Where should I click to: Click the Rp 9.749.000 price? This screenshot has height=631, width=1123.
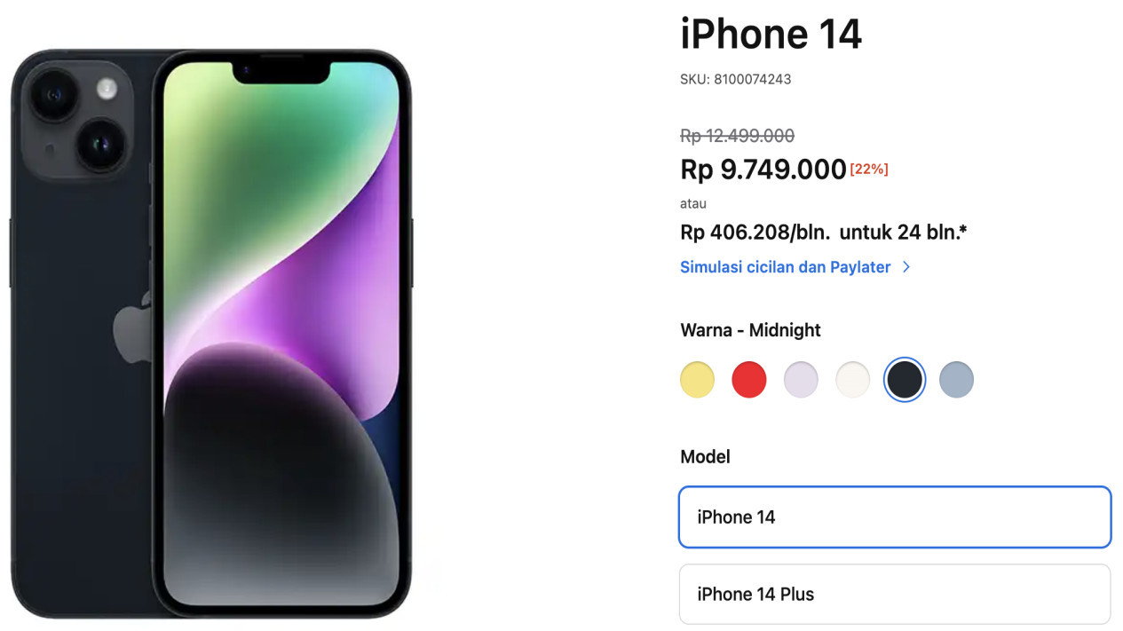click(763, 169)
